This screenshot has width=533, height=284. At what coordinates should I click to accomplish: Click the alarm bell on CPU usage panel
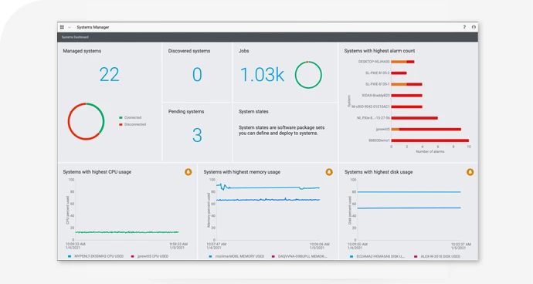(188, 172)
